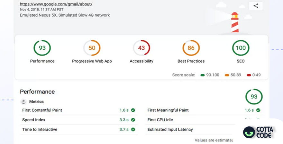Select the Accessibility score gauge 43
Screen dimensions: 283x144
click(141, 48)
